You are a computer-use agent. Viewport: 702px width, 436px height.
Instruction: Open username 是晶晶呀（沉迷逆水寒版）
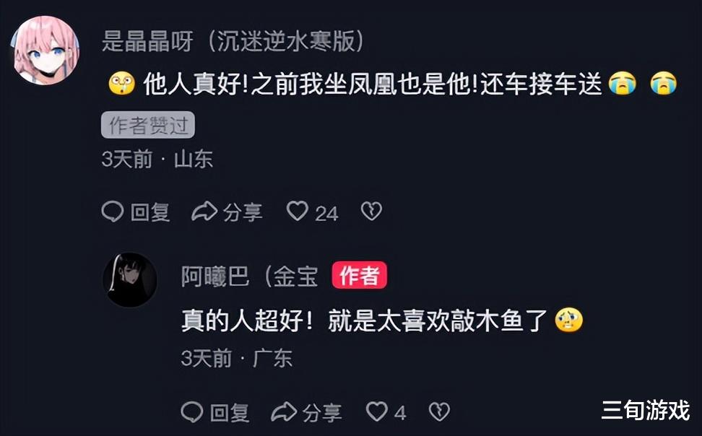pyautogui.click(x=233, y=41)
